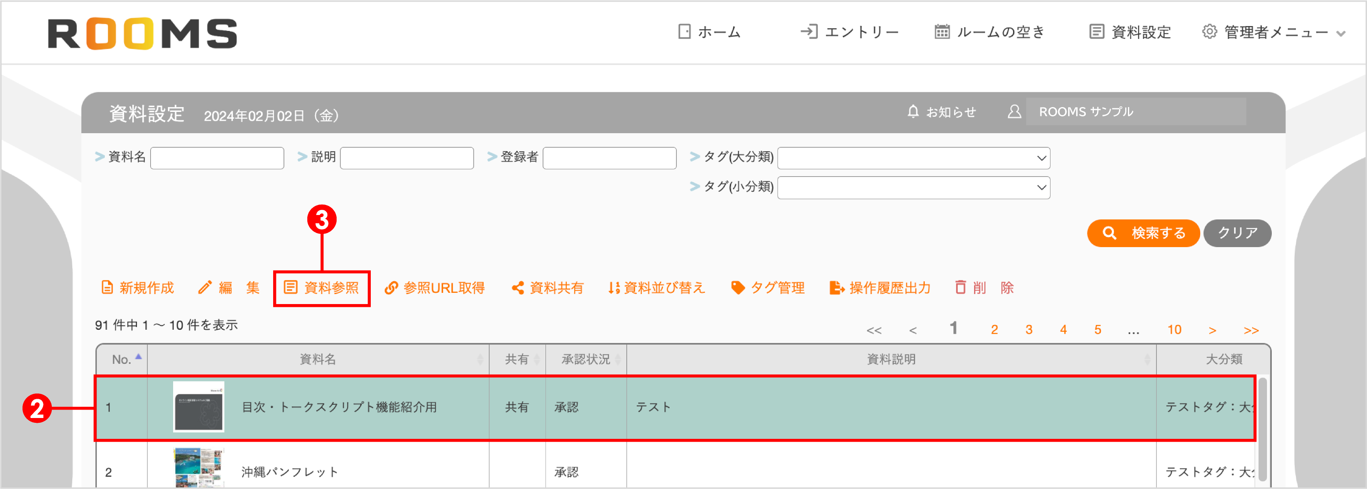
Task: Focus the 登録者 search input
Action: pos(609,158)
